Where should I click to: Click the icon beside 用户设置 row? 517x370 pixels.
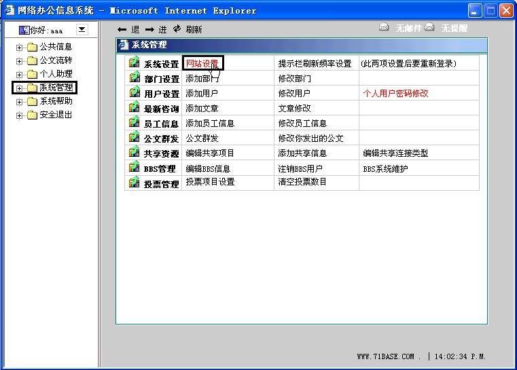pyautogui.click(x=134, y=93)
